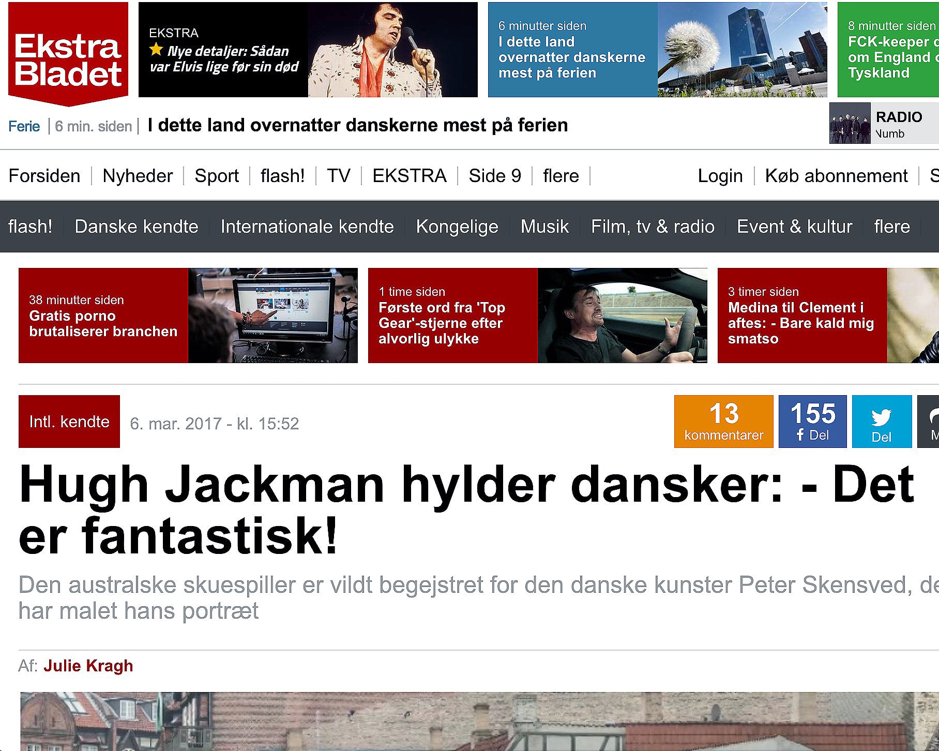This screenshot has width=939, height=751.
Task: Click the Ekstra Bladet logo
Action: [x=68, y=53]
